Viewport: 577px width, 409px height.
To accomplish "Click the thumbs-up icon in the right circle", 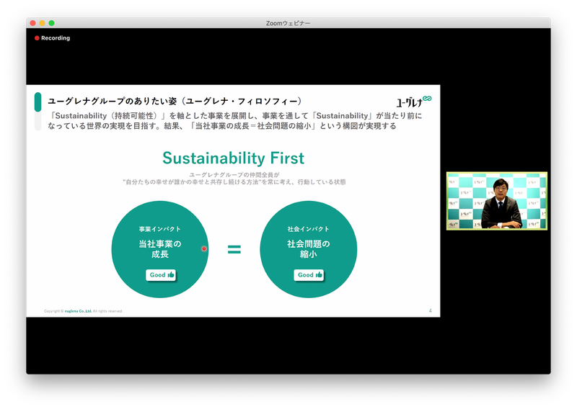I will pyautogui.click(x=320, y=274).
